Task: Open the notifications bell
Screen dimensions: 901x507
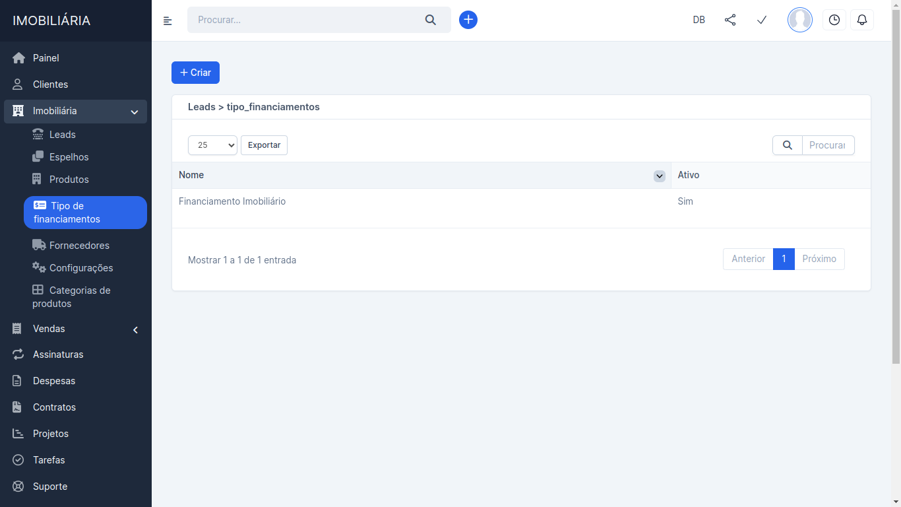Action: click(x=862, y=20)
